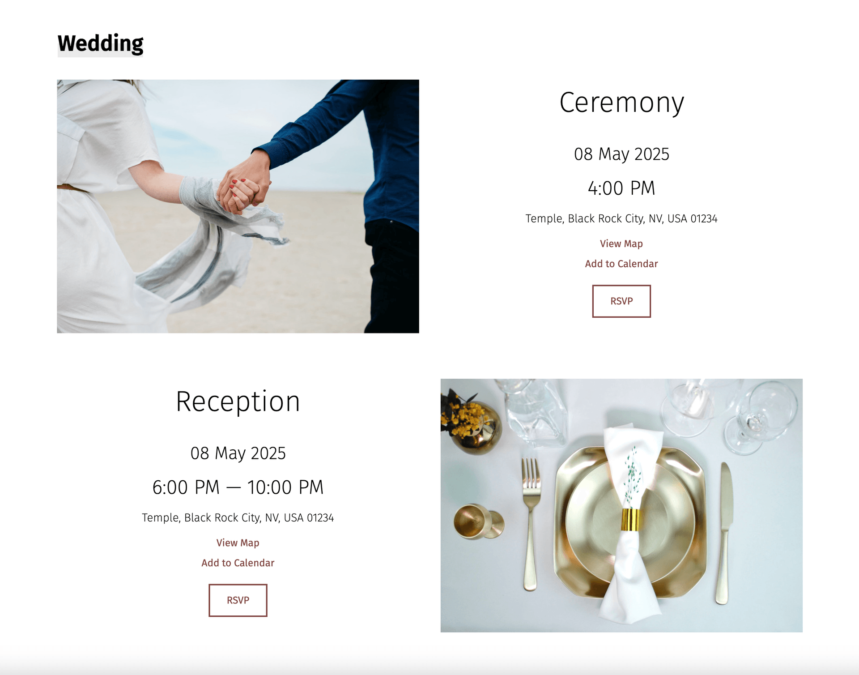Image resolution: width=859 pixels, height=675 pixels.
Task: Click the gold fork in the table photo
Action: [x=531, y=524]
